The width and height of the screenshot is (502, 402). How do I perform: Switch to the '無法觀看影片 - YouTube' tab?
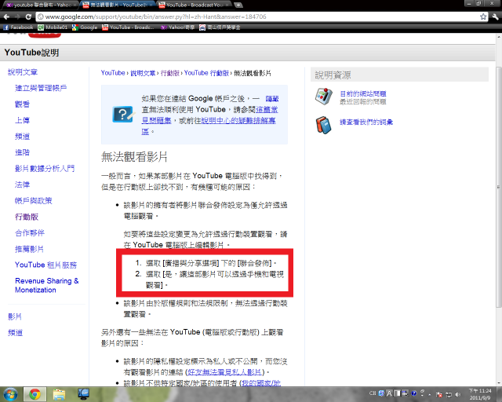coord(117,5)
